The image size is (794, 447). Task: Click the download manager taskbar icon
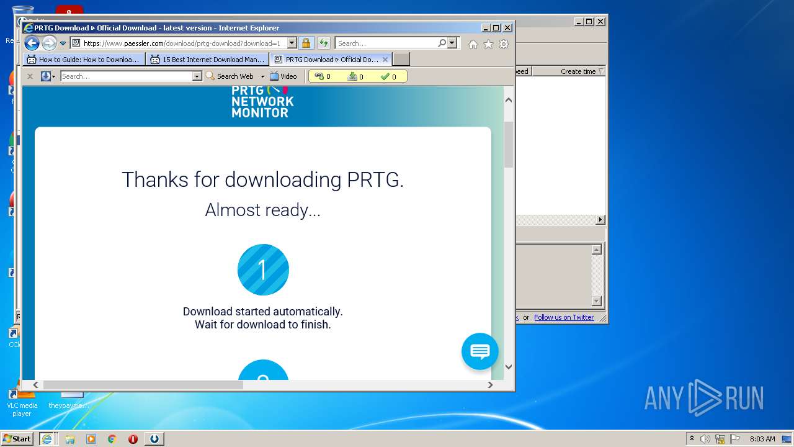coord(154,439)
